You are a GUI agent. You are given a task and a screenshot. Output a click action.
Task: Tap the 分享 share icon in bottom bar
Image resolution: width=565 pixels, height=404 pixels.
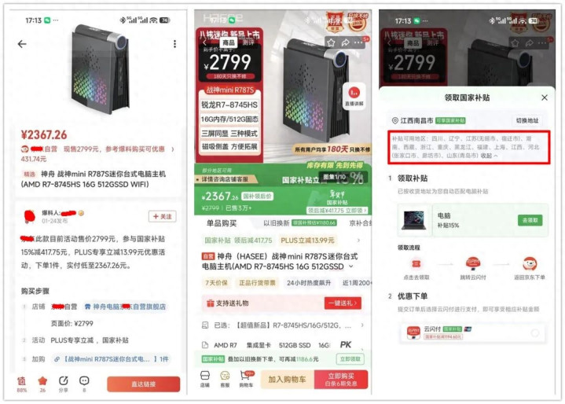[x=64, y=384]
